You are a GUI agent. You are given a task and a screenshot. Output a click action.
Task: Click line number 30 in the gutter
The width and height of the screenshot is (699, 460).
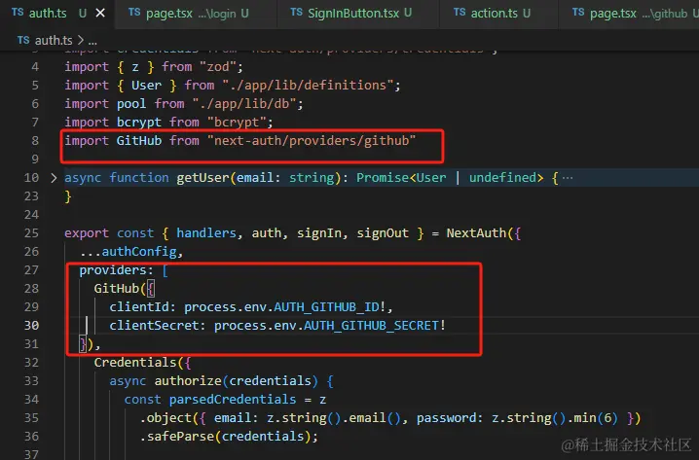pos(31,326)
